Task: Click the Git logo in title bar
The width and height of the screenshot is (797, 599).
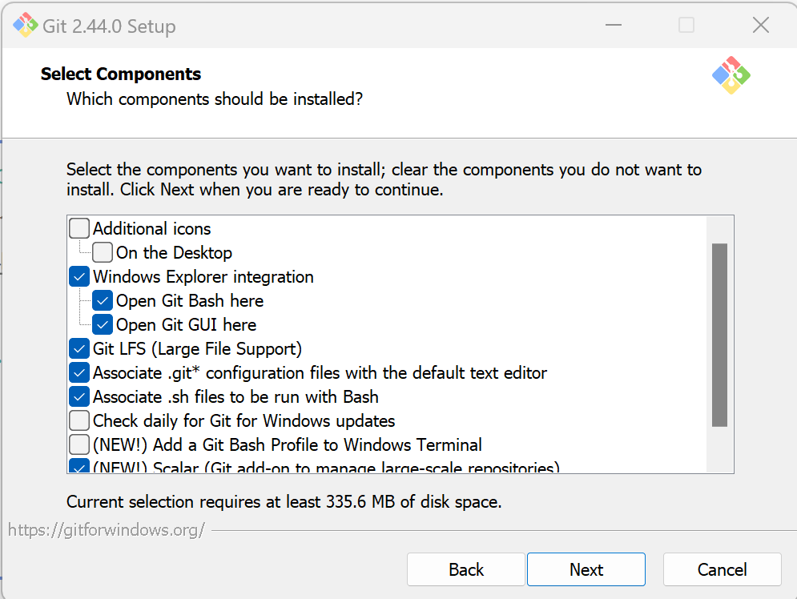Action: (x=26, y=26)
